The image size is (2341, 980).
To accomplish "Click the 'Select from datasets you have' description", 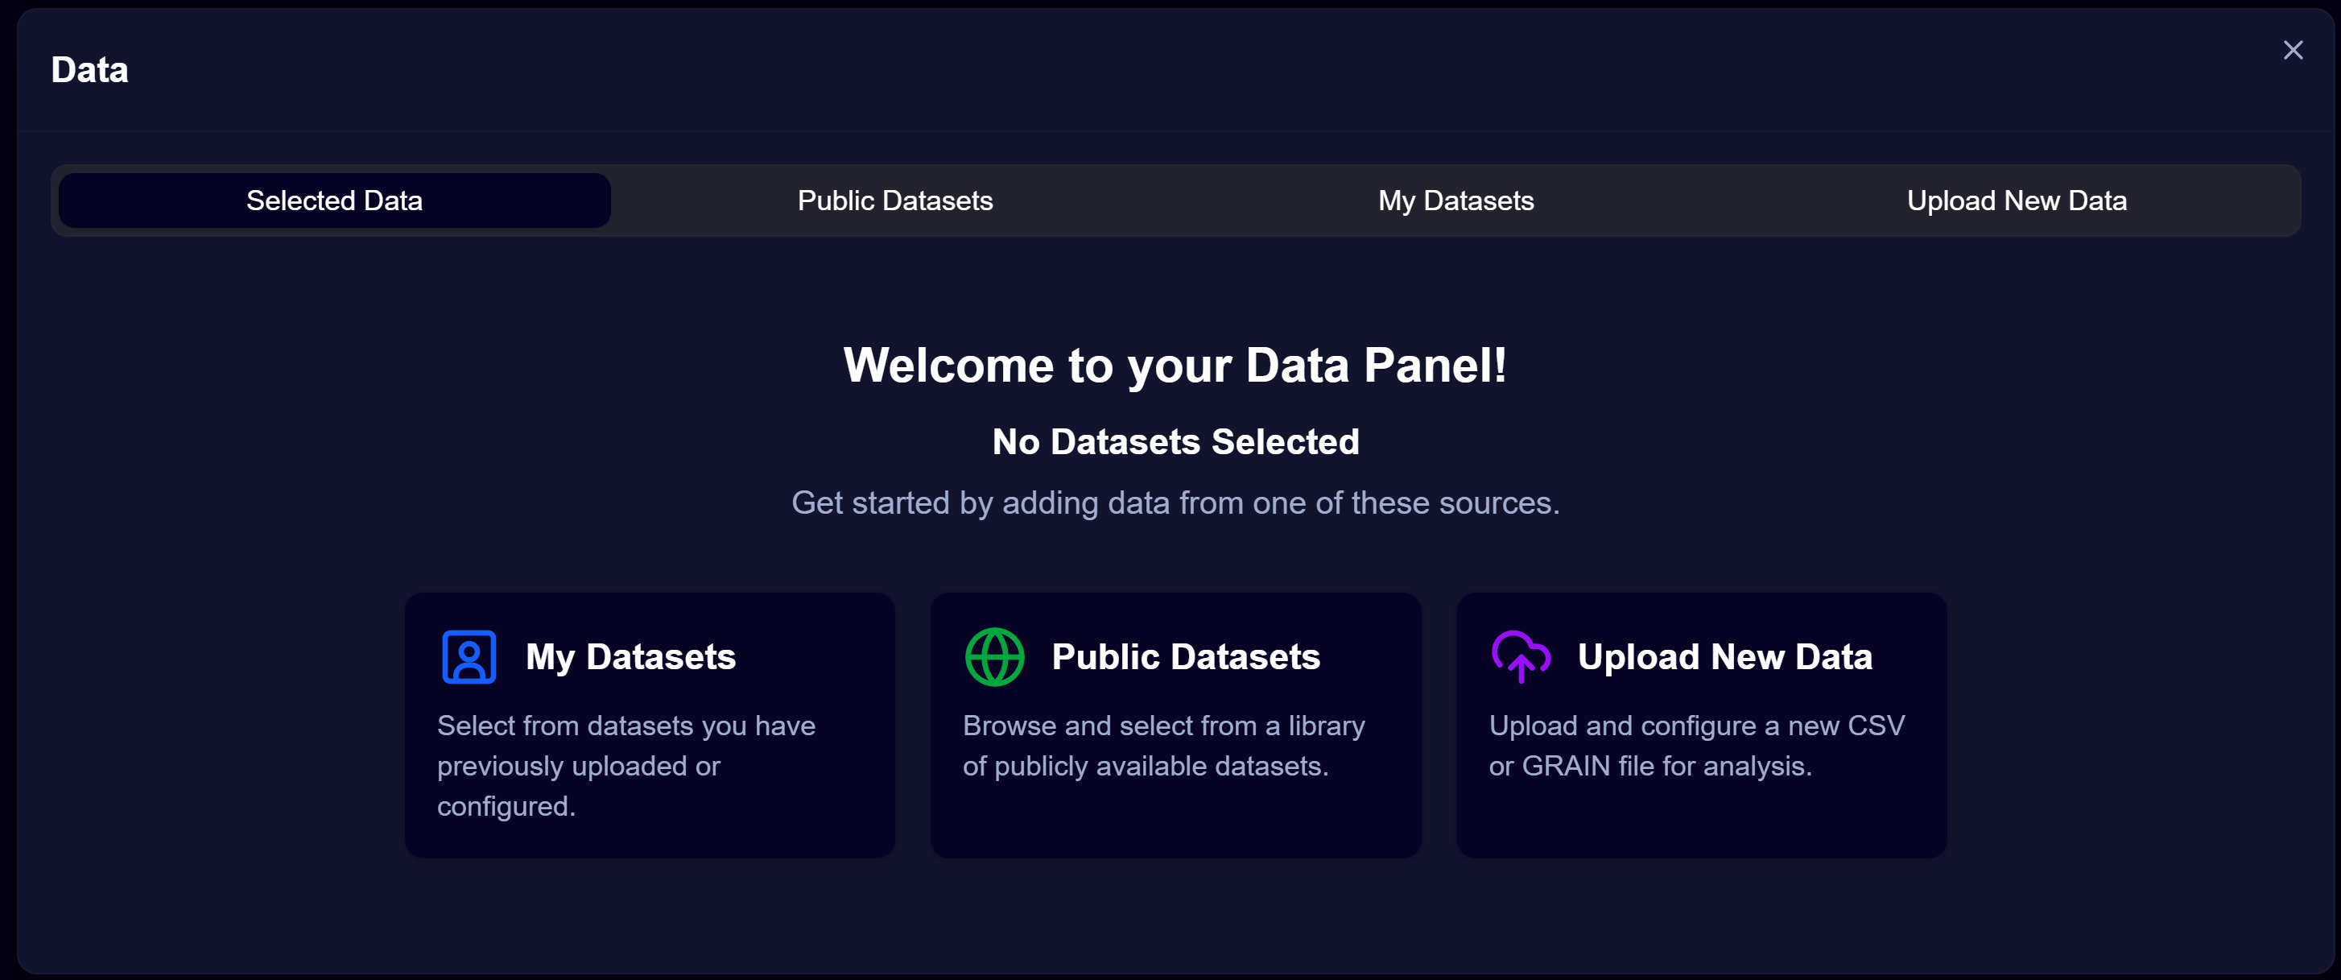I will (x=626, y=726).
